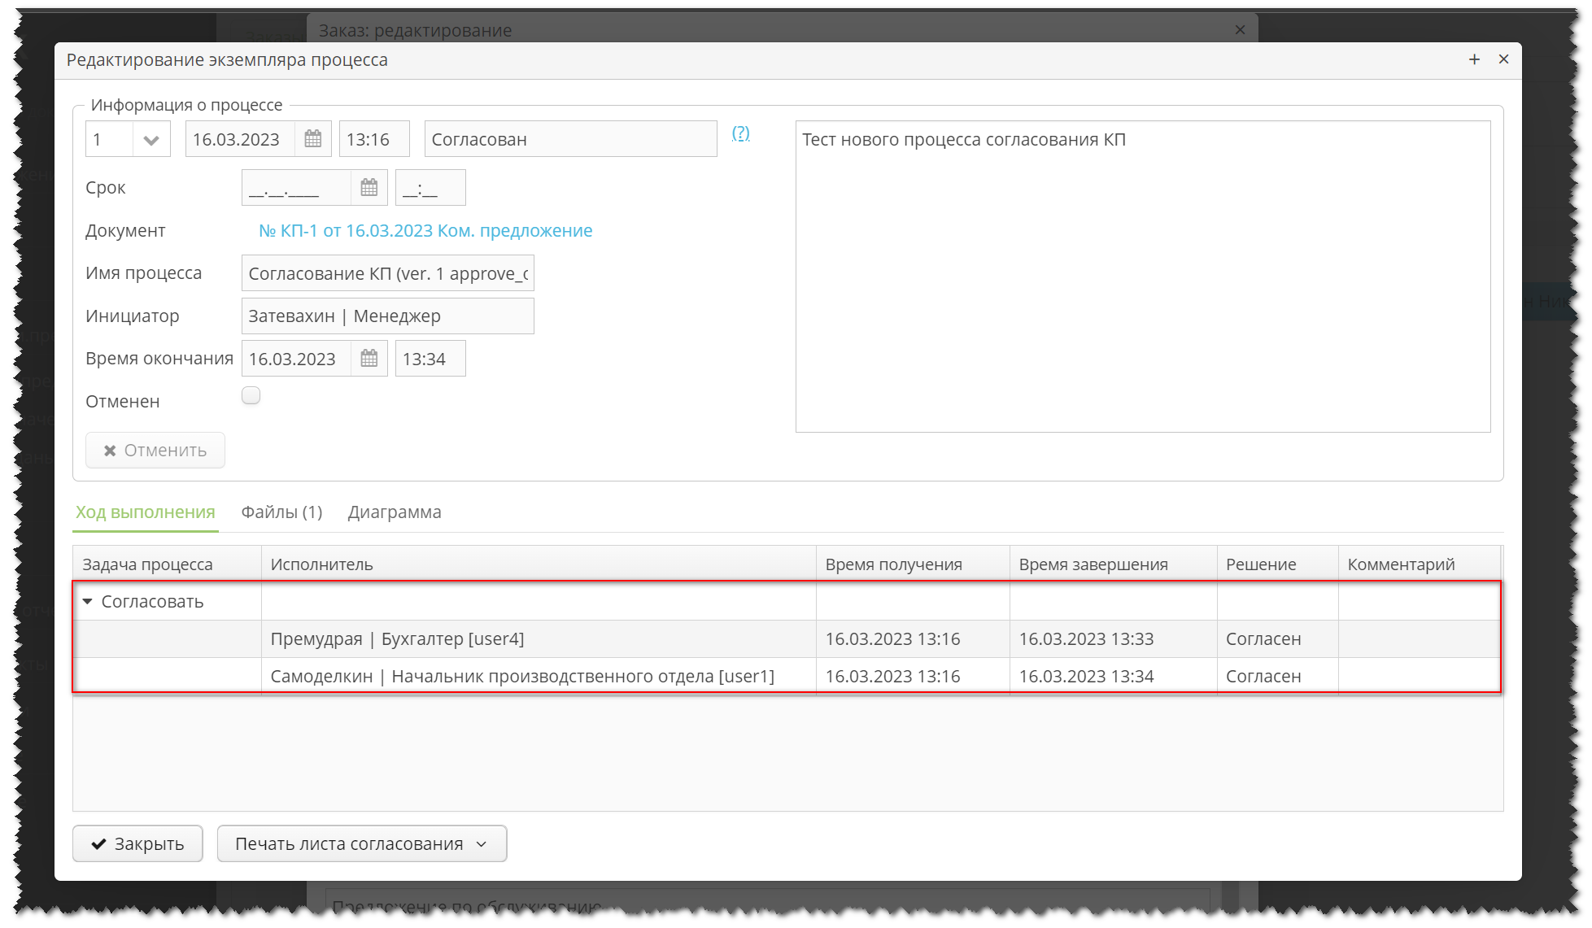1592x928 pixels.
Task: Open the calendar for Время окончания
Action: (369, 358)
